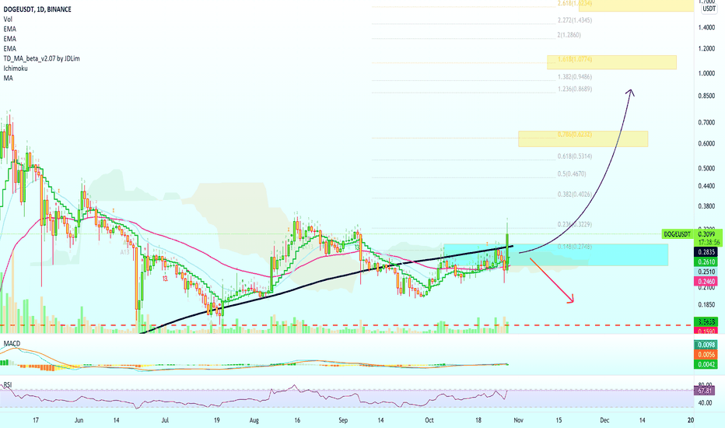Screen dimensions: 725x428
Task: Select the TD_MA_beta_v2.07 by JDLim indicator
Action: pyautogui.click(x=41, y=58)
